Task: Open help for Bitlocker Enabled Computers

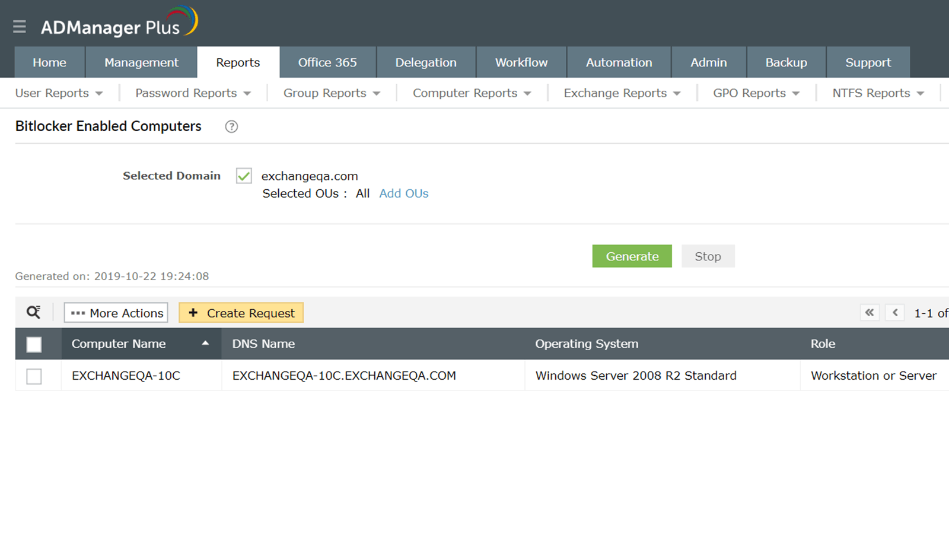Action: click(x=231, y=126)
